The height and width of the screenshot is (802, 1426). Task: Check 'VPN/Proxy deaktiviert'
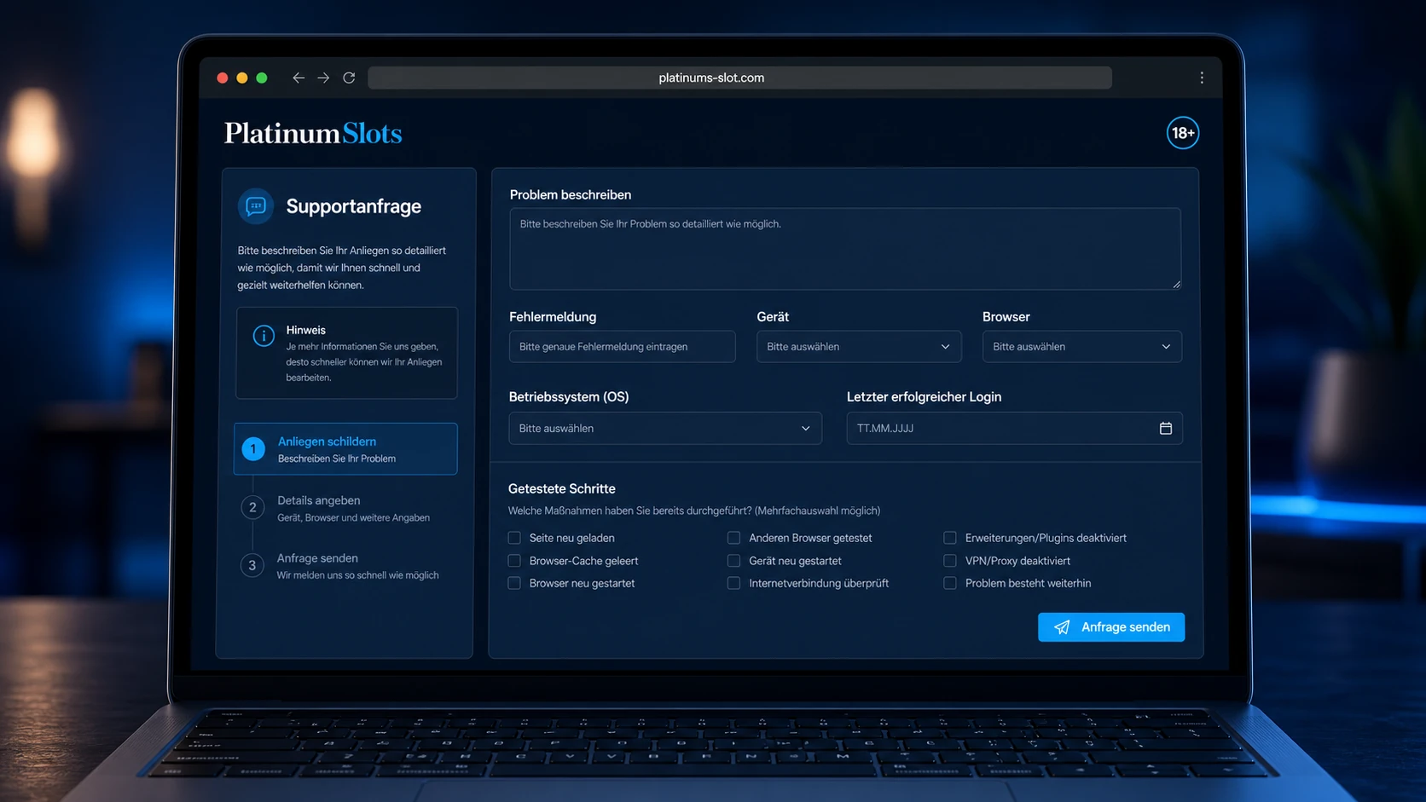(949, 561)
